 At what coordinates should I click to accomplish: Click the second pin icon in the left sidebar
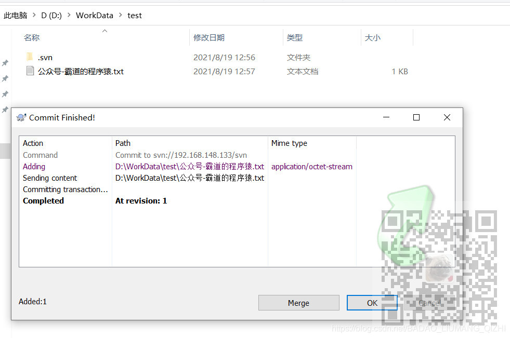[5, 78]
